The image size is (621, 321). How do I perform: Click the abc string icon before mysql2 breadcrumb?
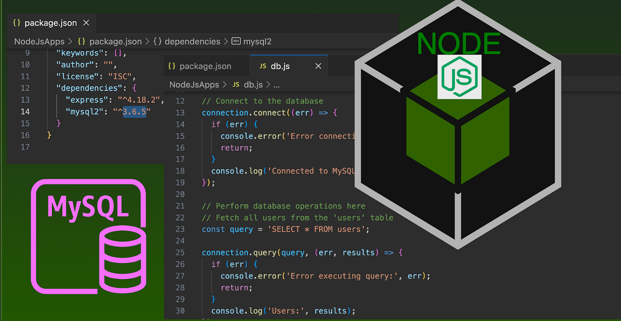[236, 41]
